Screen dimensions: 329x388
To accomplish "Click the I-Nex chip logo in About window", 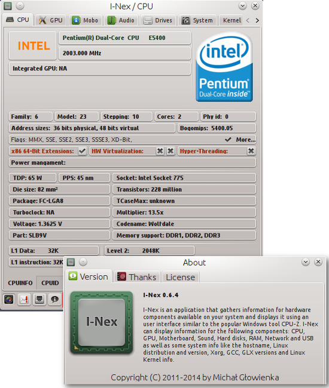I will coord(102,322).
